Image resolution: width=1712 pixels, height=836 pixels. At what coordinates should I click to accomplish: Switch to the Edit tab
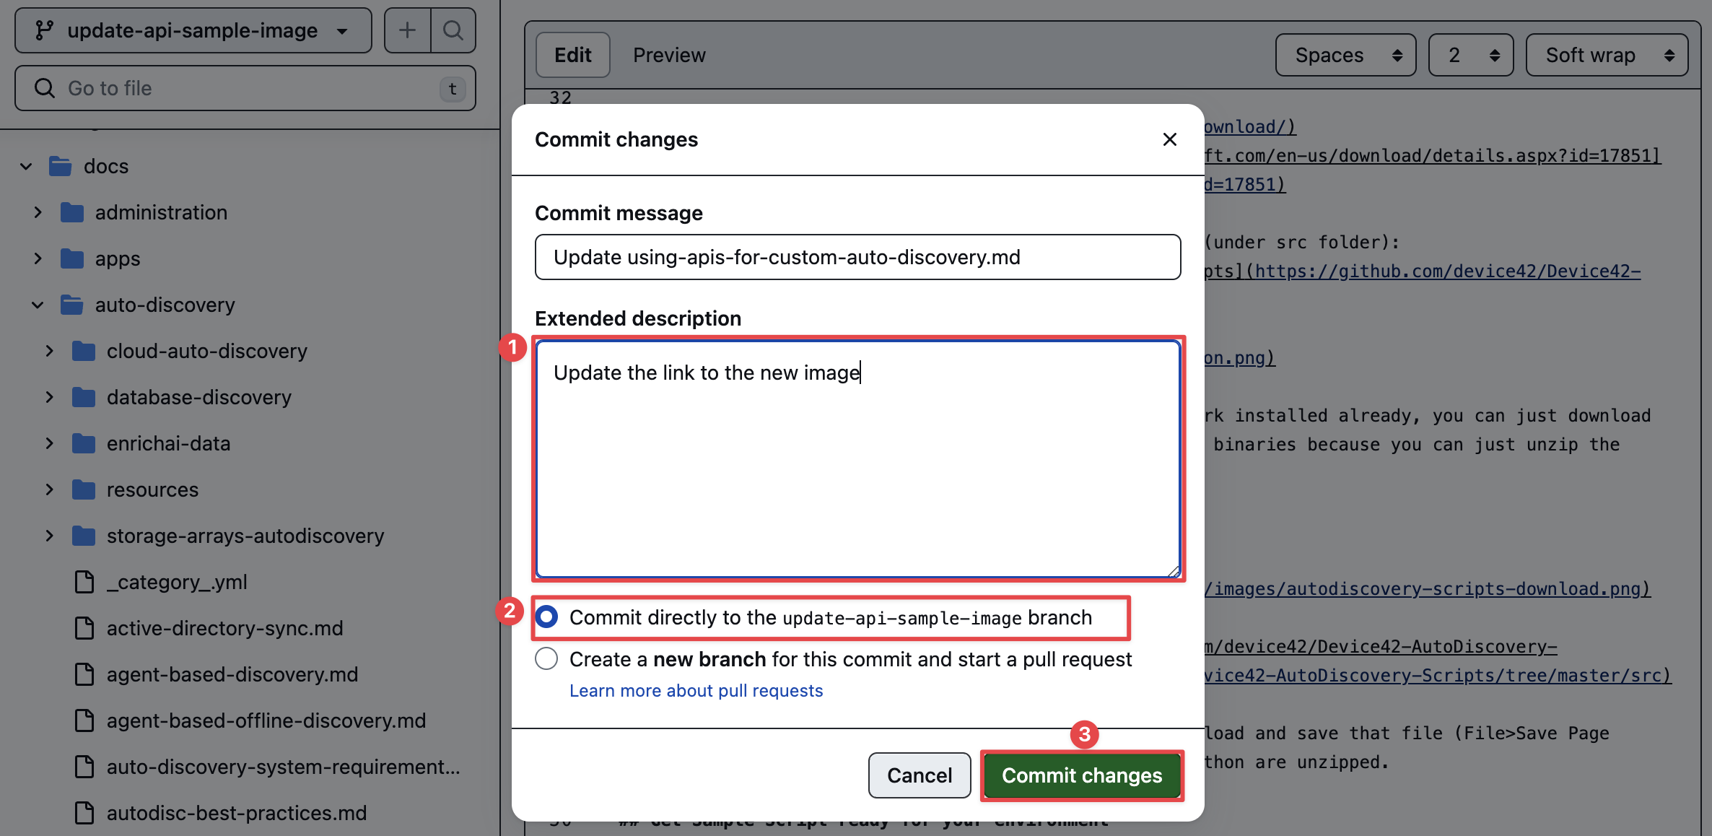pos(572,55)
